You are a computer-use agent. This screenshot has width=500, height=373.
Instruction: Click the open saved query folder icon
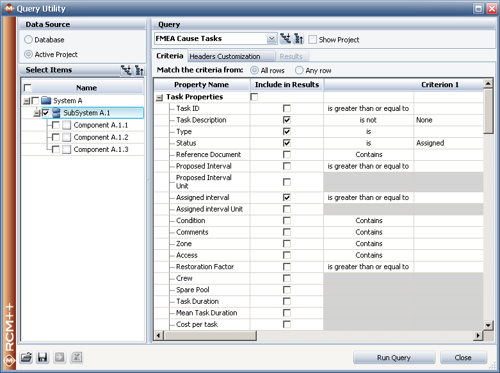coord(26,358)
